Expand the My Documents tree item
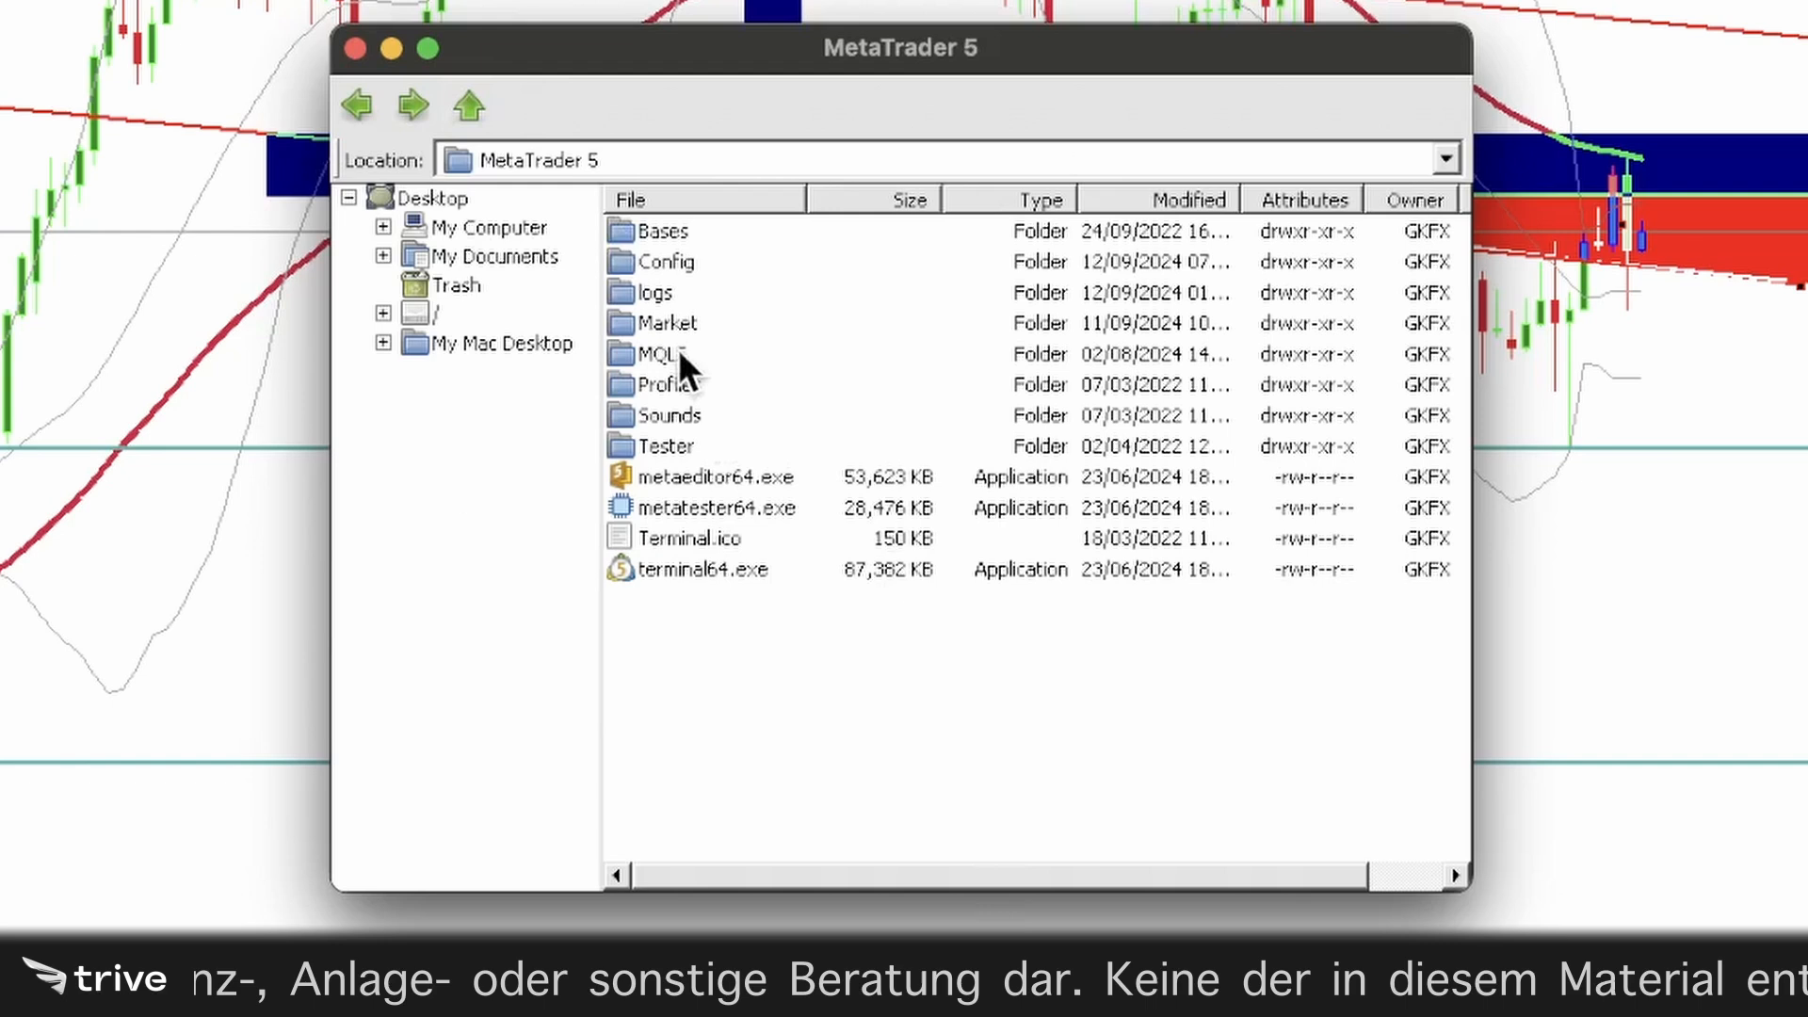This screenshot has height=1017, width=1808. coord(383,256)
